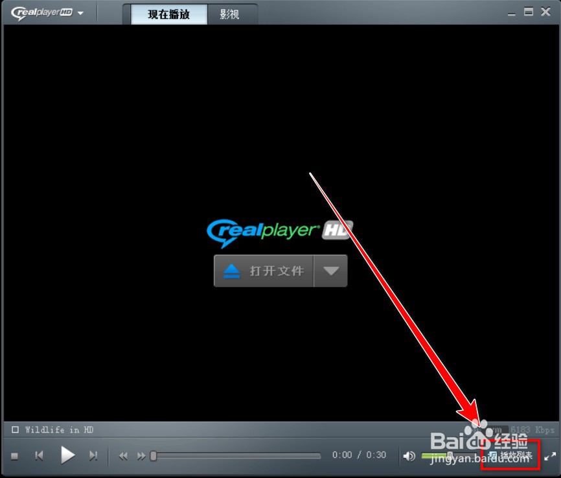
Task: Click the rewind double-arrow button
Action: 122,456
